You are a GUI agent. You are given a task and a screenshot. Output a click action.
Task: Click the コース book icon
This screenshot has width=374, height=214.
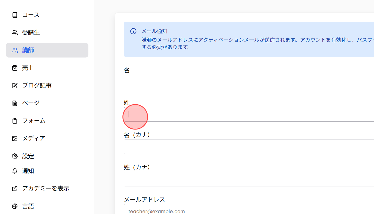15,15
